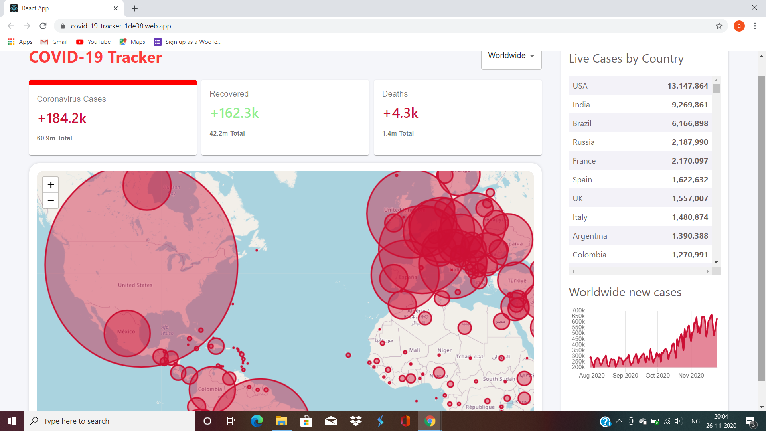Open Chrome's three-dot menu

755,26
